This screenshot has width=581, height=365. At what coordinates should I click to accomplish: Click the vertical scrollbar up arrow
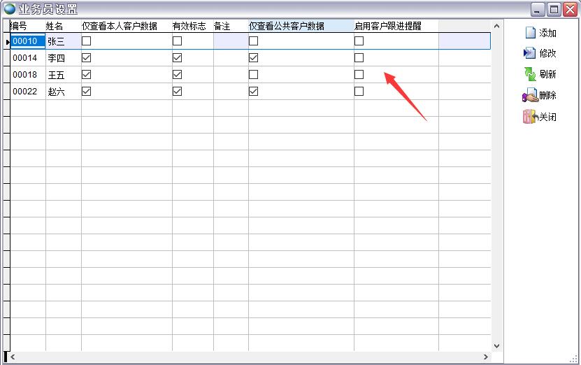click(x=497, y=26)
